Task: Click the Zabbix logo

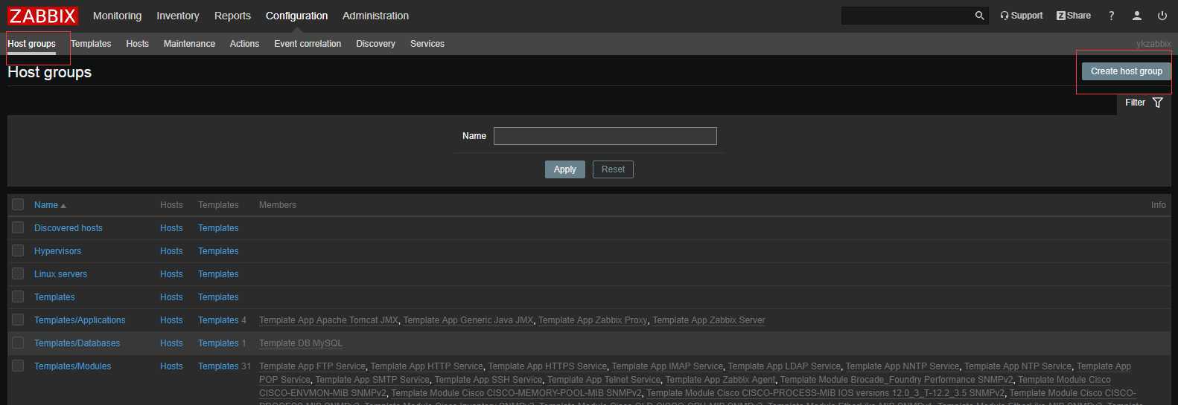Action: 42,16
